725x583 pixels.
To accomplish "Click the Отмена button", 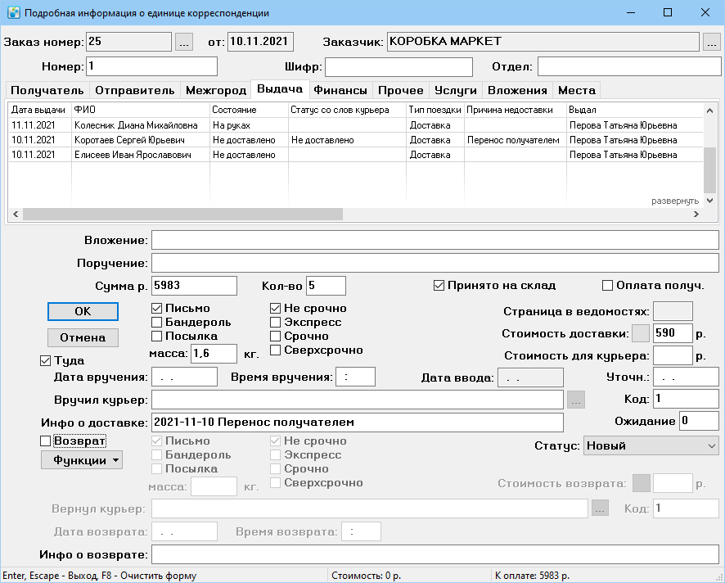I will tap(83, 337).
